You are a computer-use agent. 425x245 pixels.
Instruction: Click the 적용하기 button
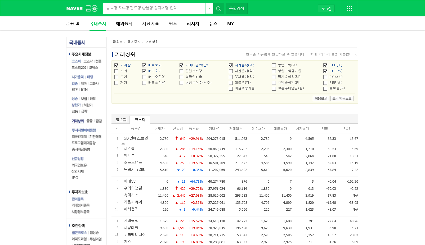point(321,98)
